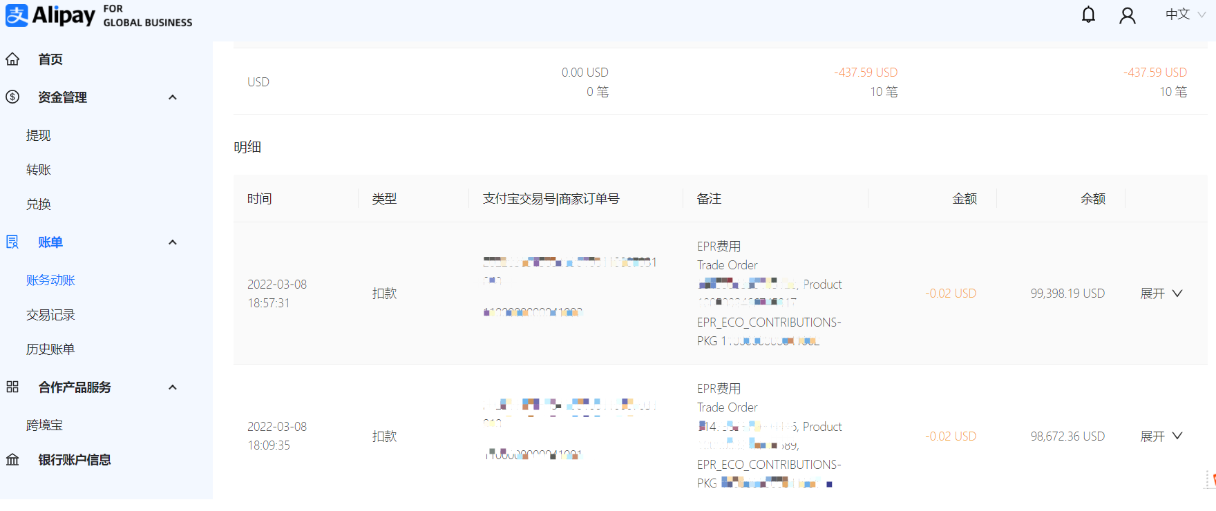Image resolution: width=1216 pixels, height=511 pixels.
Task: Click the 金额 column header
Action: 965,199
